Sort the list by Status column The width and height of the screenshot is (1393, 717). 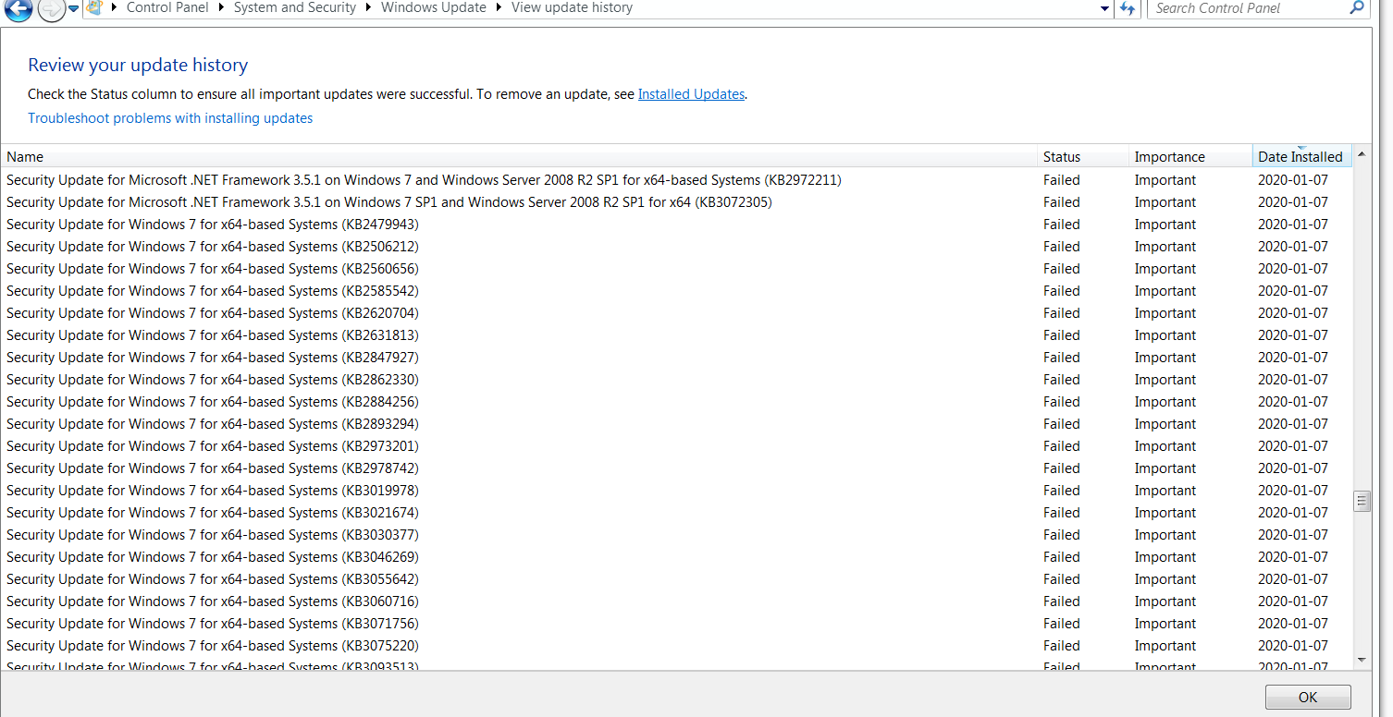(x=1083, y=157)
